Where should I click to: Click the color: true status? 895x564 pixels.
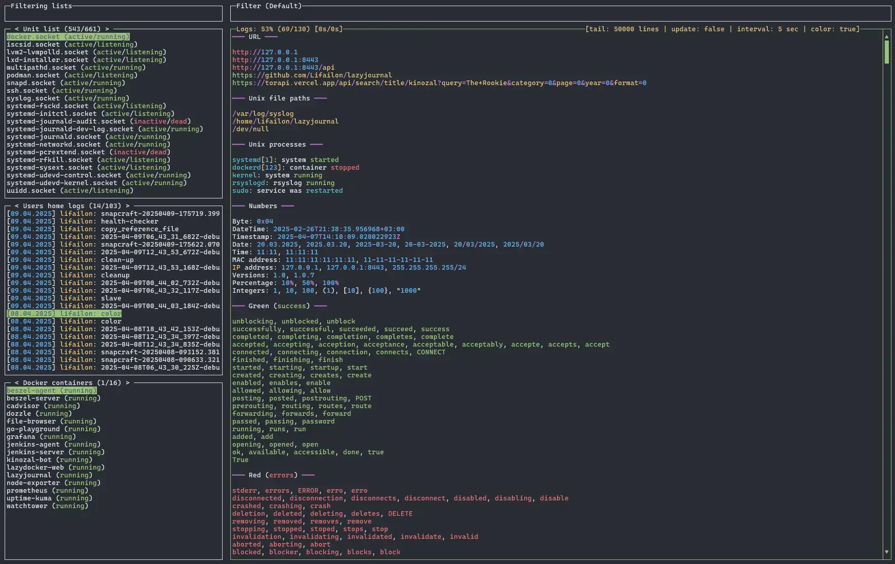pos(833,29)
